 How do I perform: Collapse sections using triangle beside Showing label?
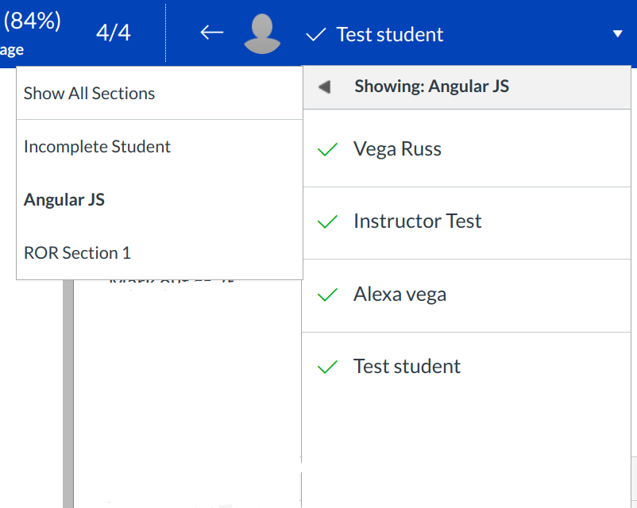click(324, 87)
